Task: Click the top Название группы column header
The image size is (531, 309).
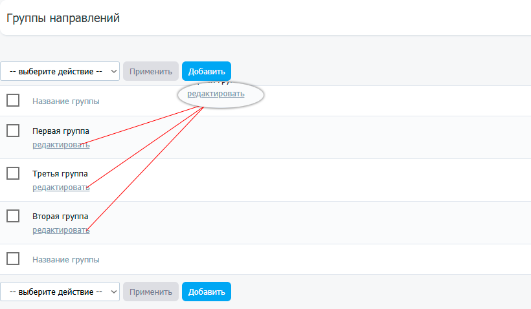Action: 66,101
